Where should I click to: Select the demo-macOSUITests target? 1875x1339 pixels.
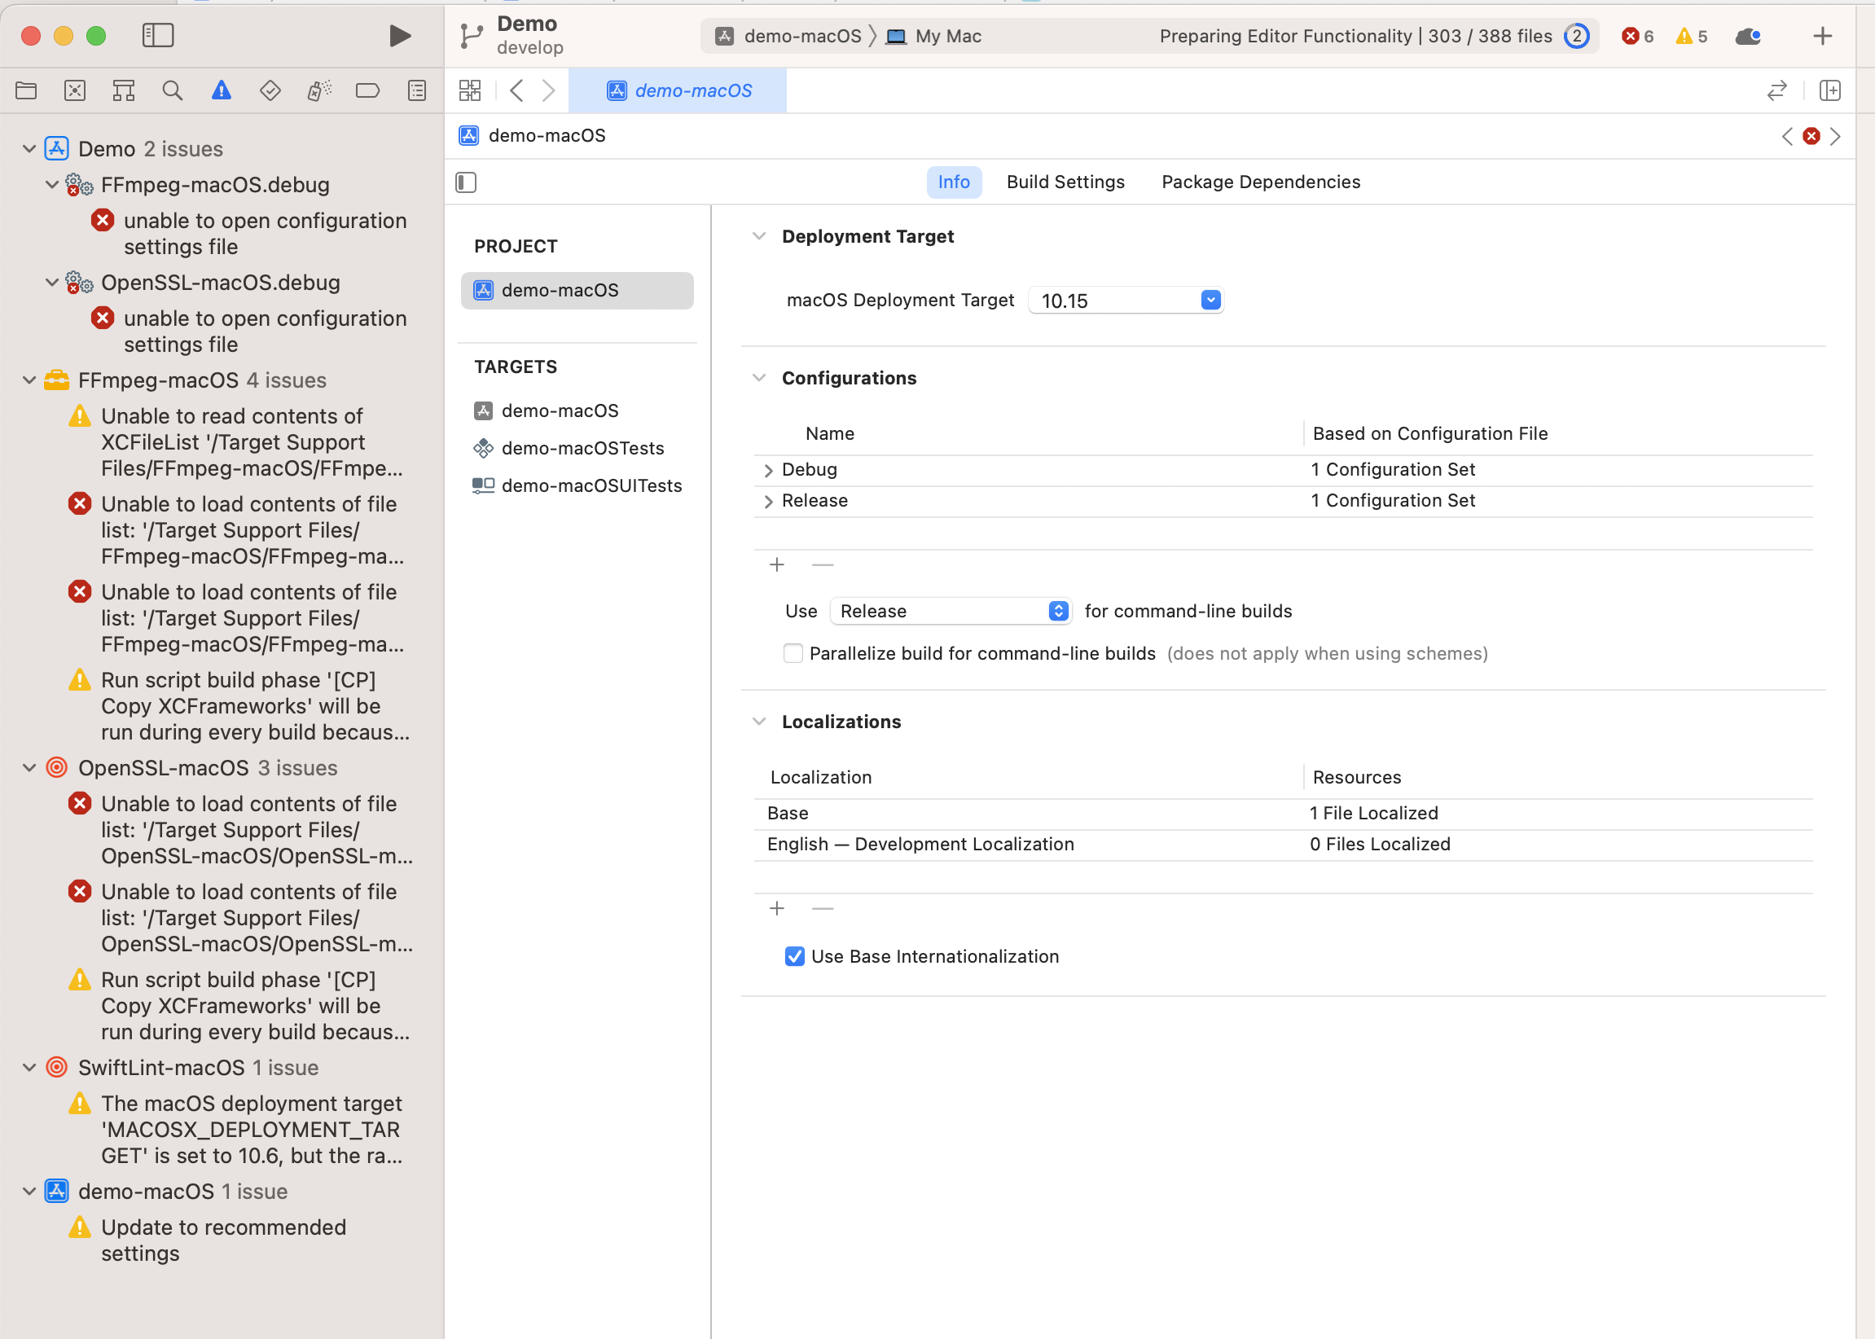point(592,485)
